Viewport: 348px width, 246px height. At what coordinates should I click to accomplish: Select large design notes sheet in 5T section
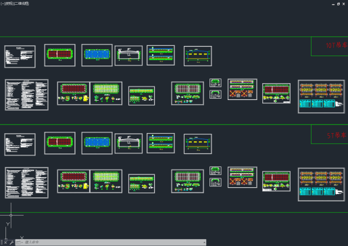pos(26,182)
